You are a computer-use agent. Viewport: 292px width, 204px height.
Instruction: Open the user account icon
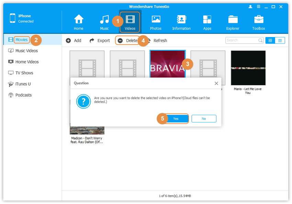point(250,7)
